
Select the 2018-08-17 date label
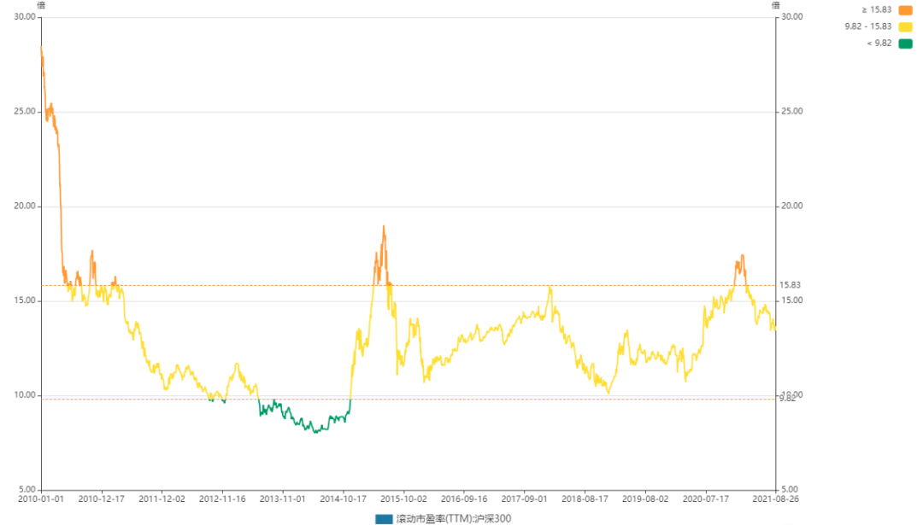pos(585,499)
